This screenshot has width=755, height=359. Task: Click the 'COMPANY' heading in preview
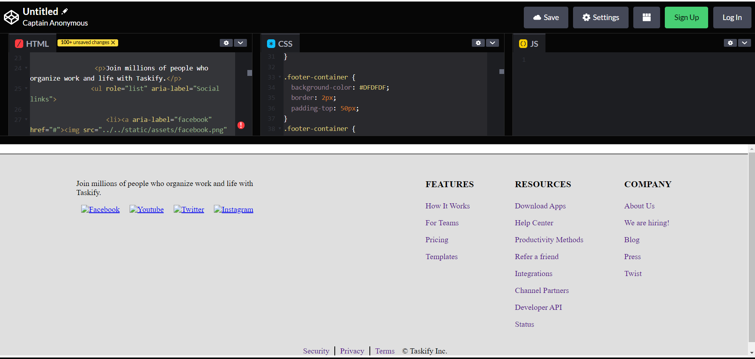click(x=647, y=184)
